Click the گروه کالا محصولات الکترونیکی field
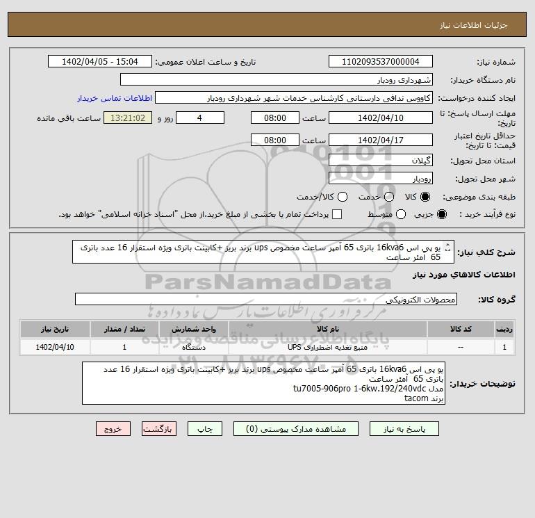This screenshot has height=518, width=535. [x=266, y=299]
